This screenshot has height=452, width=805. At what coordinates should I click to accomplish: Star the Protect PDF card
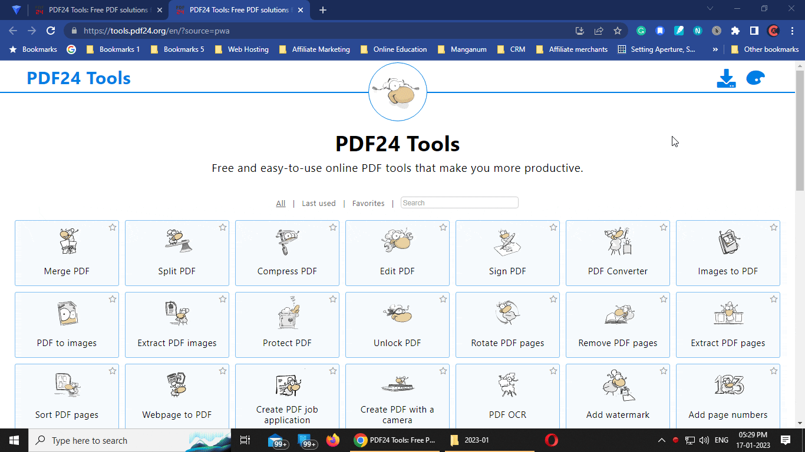(x=333, y=299)
